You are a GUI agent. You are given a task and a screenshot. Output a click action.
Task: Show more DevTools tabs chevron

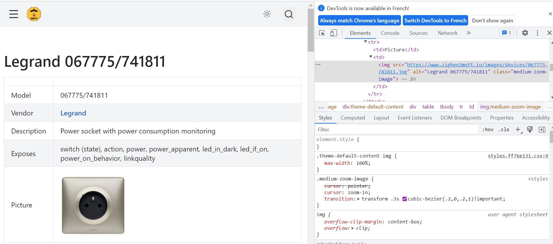click(x=468, y=33)
